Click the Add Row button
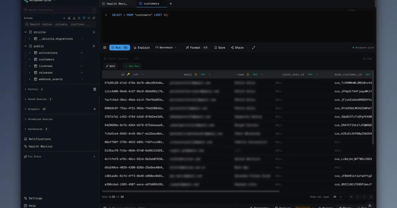 pos(132,66)
